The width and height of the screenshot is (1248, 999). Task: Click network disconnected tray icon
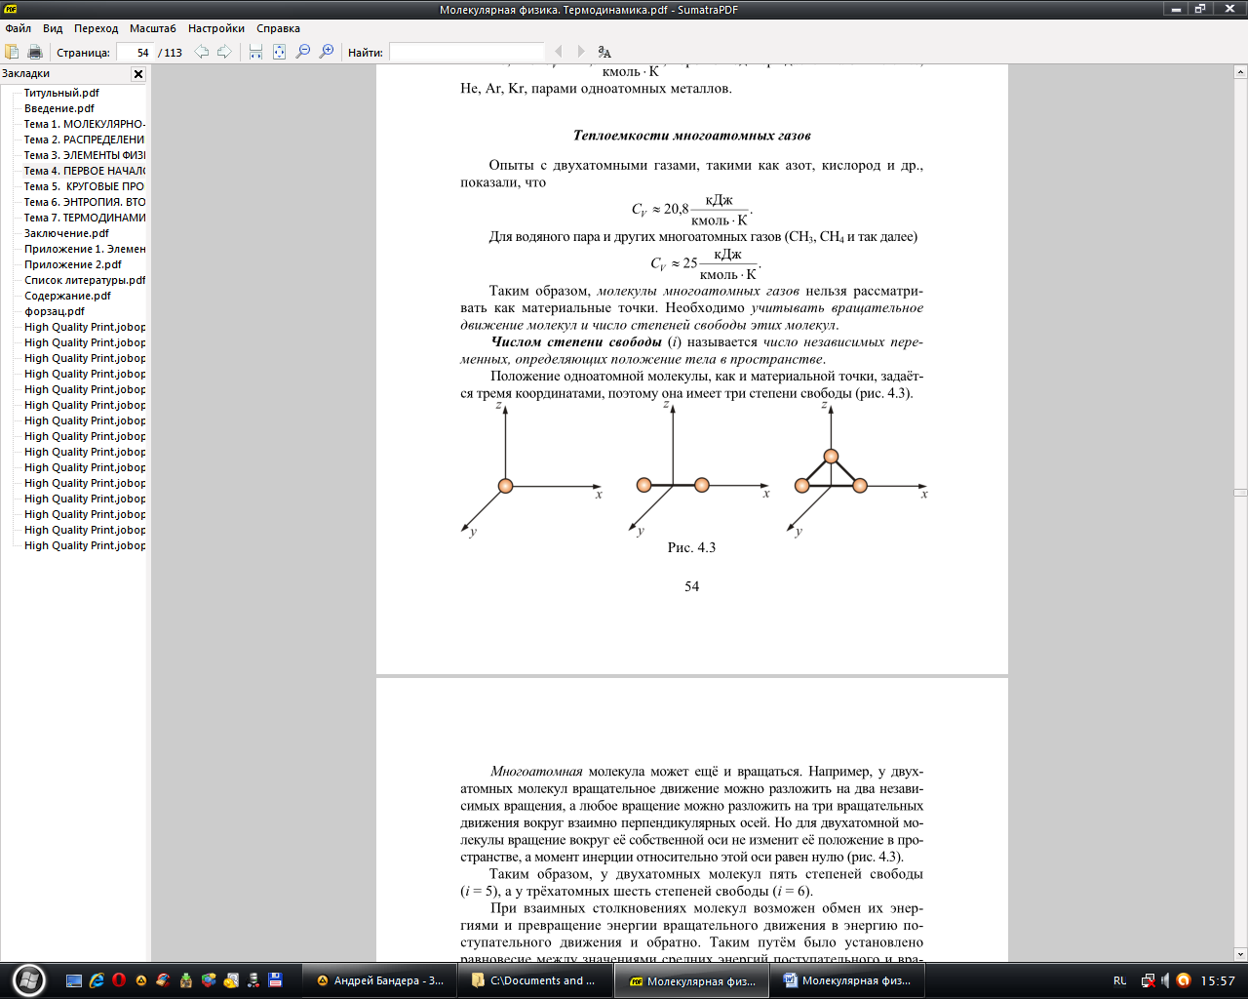pyautogui.click(x=1148, y=980)
